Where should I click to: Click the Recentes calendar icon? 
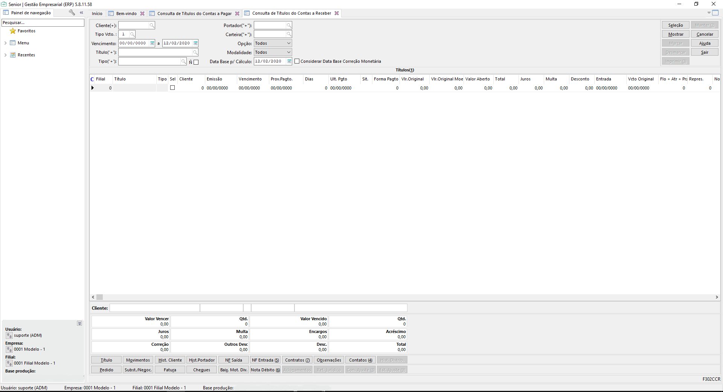click(x=13, y=55)
